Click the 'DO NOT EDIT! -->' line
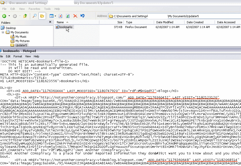 [24, 71]
